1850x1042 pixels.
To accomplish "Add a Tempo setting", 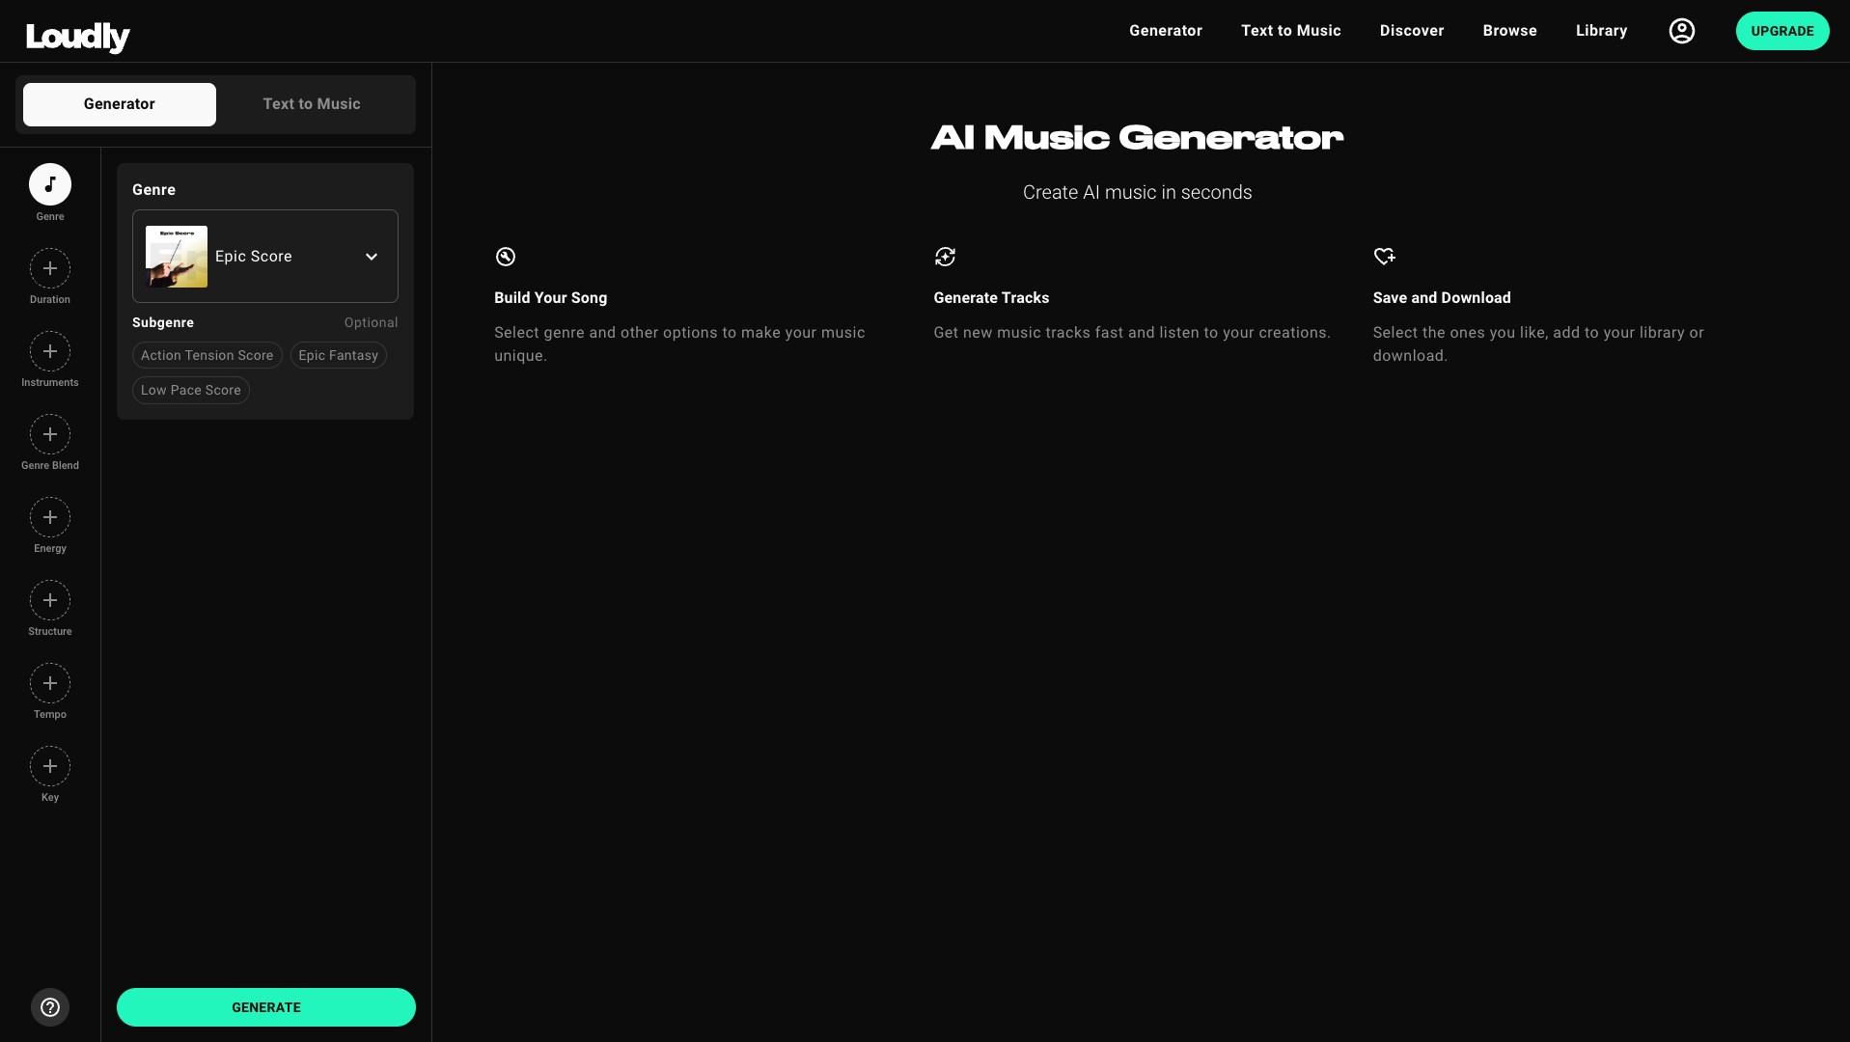I will tap(50, 683).
